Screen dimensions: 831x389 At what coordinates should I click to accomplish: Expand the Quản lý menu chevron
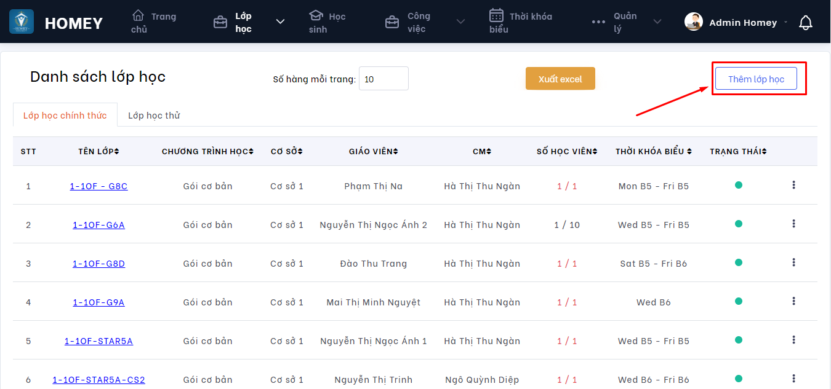click(657, 22)
